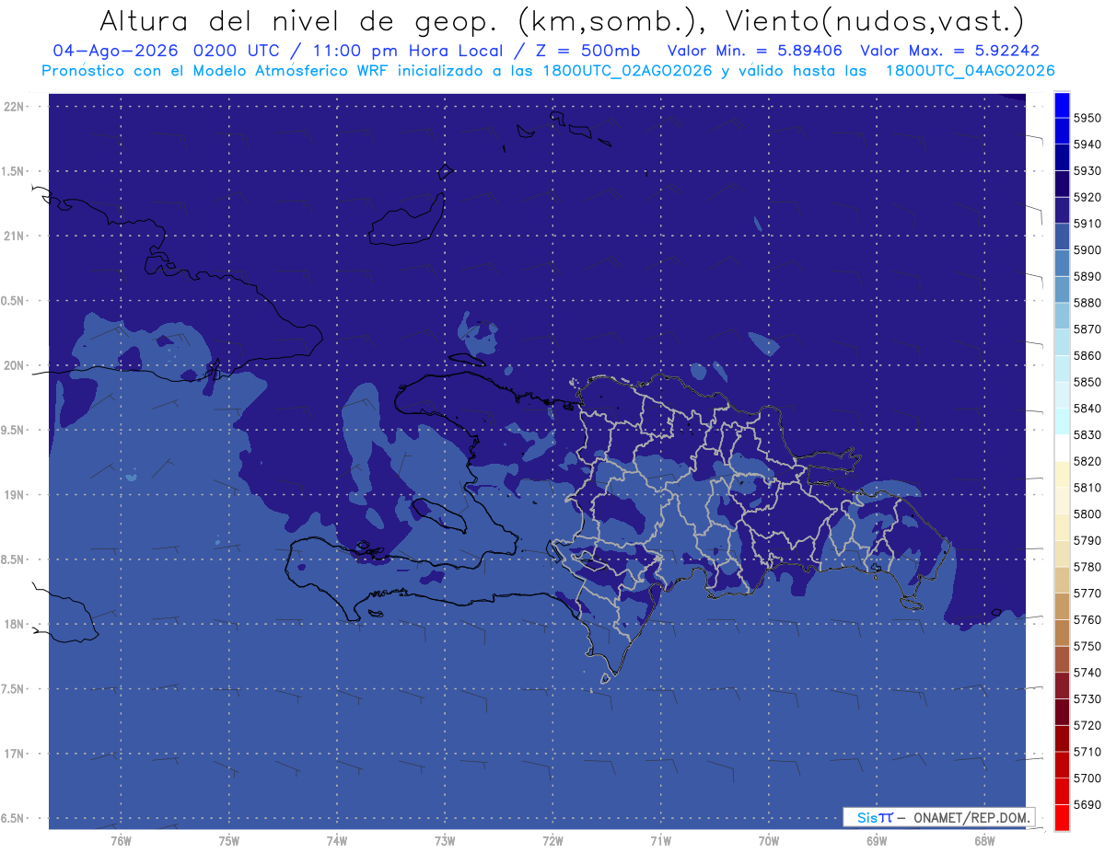
Task: Click the '6.5N' latitude label
Action: tap(14, 819)
